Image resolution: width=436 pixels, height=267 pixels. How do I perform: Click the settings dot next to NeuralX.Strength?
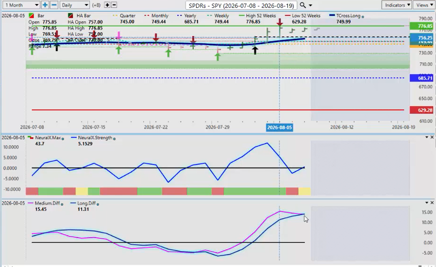[114, 139]
